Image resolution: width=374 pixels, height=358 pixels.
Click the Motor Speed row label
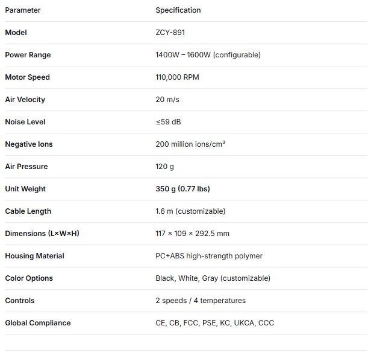tap(27, 77)
